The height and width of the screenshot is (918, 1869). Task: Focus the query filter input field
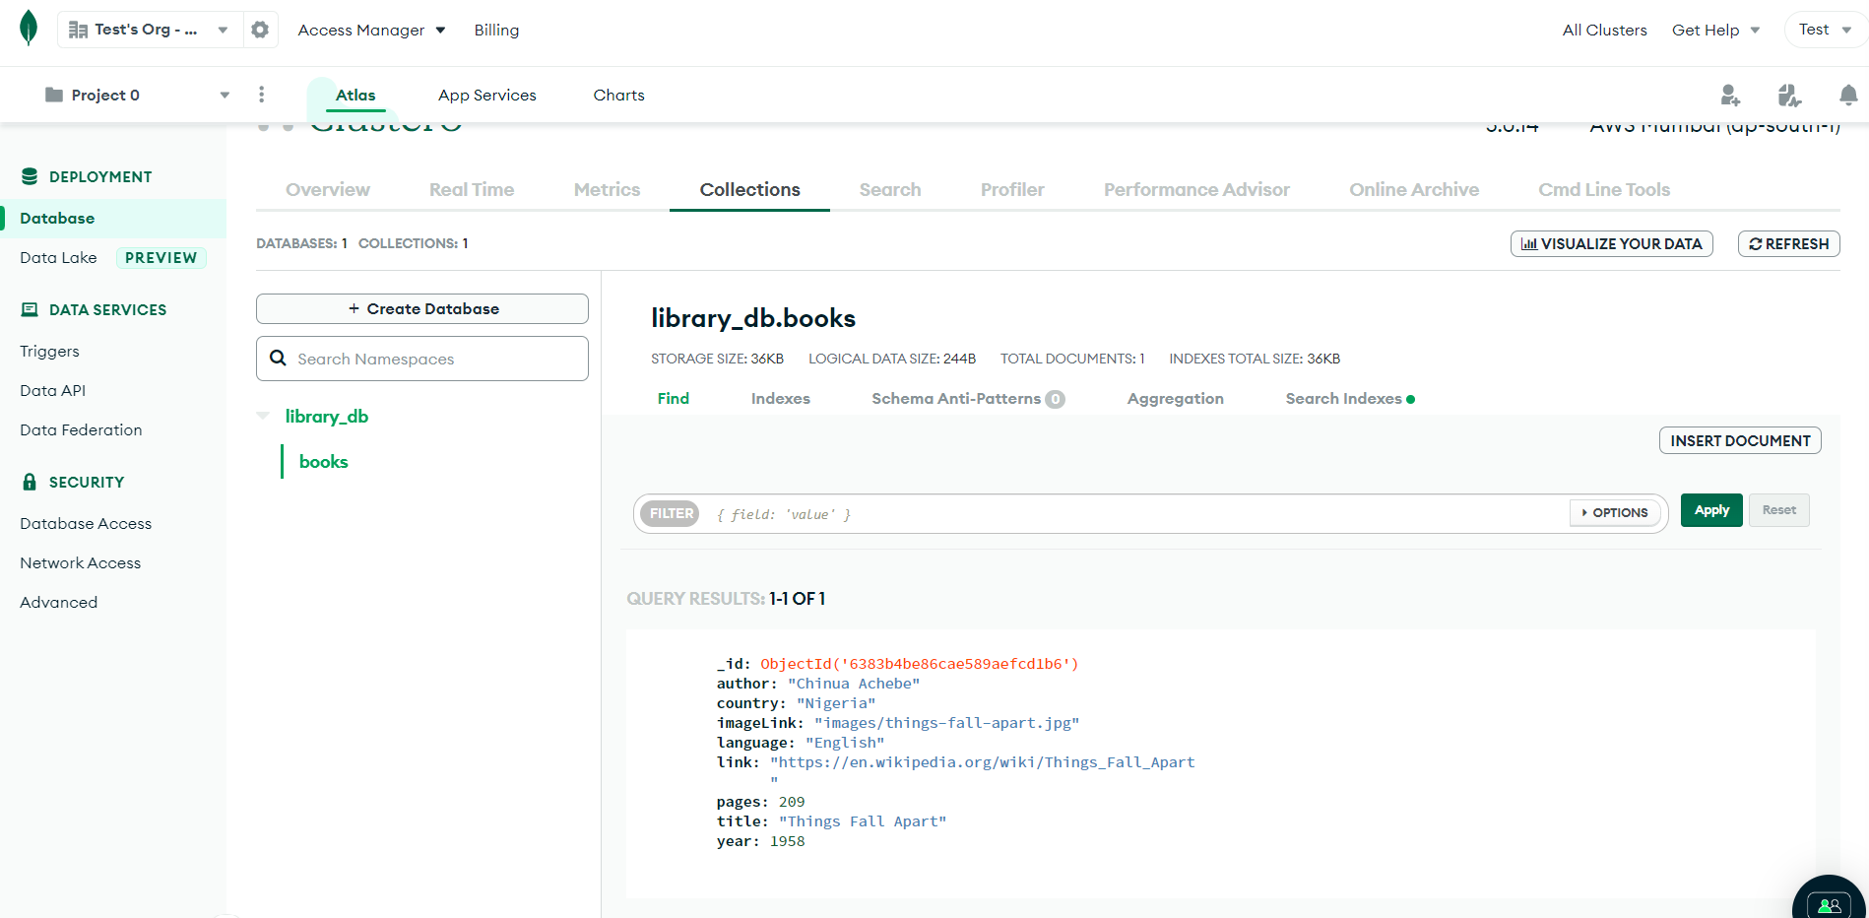(x=1132, y=514)
